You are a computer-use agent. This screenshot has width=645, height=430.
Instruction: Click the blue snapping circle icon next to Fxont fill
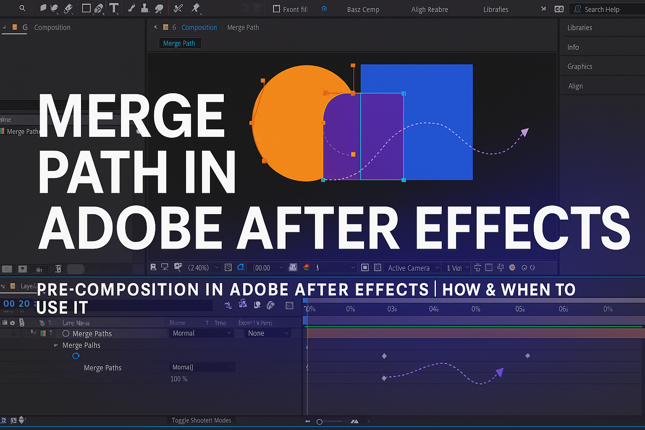point(324,8)
